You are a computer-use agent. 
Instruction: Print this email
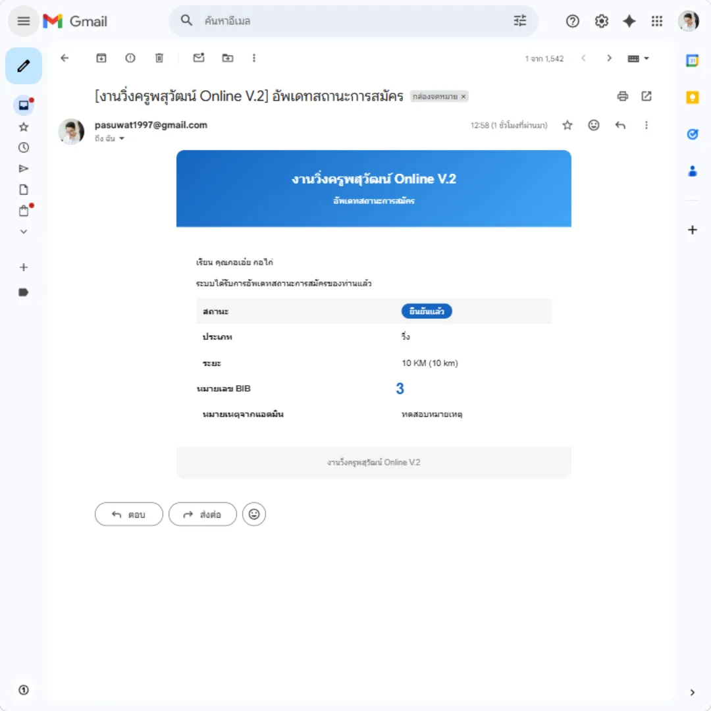tap(623, 96)
